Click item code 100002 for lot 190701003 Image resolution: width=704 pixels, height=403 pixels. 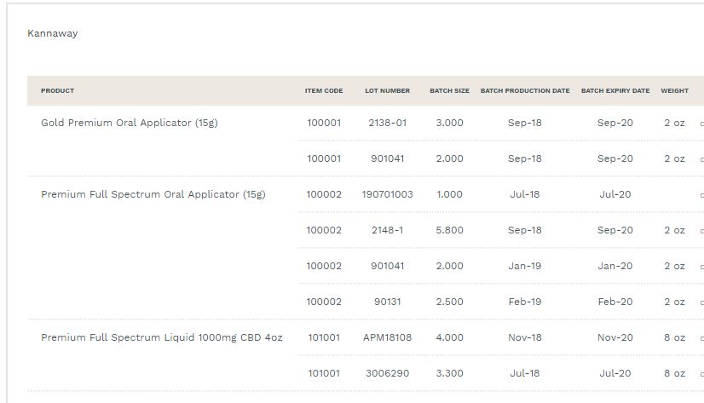click(324, 194)
